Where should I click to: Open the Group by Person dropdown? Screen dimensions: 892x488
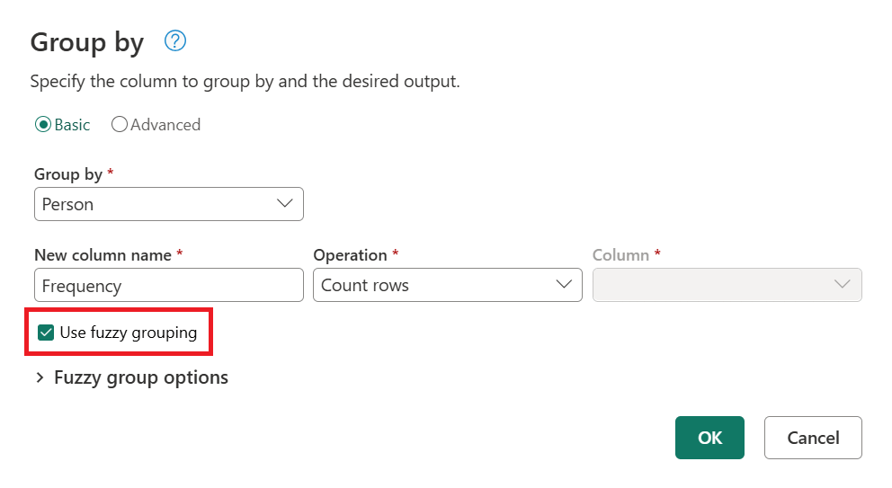169,204
